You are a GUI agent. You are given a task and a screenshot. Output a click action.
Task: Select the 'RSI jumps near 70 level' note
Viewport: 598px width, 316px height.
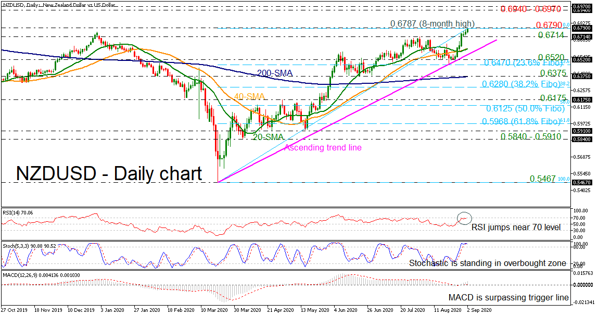(516, 227)
